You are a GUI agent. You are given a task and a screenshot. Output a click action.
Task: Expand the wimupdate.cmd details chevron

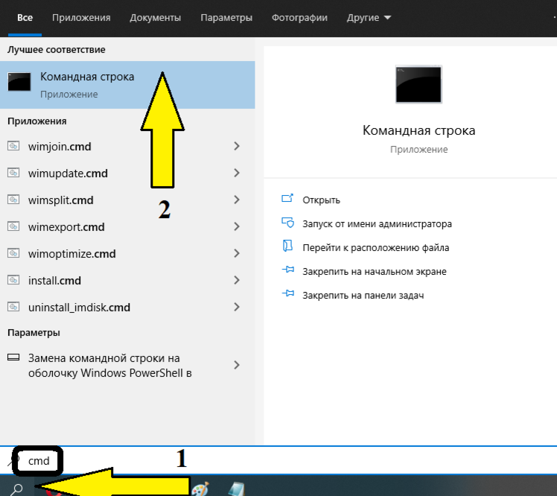237,173
